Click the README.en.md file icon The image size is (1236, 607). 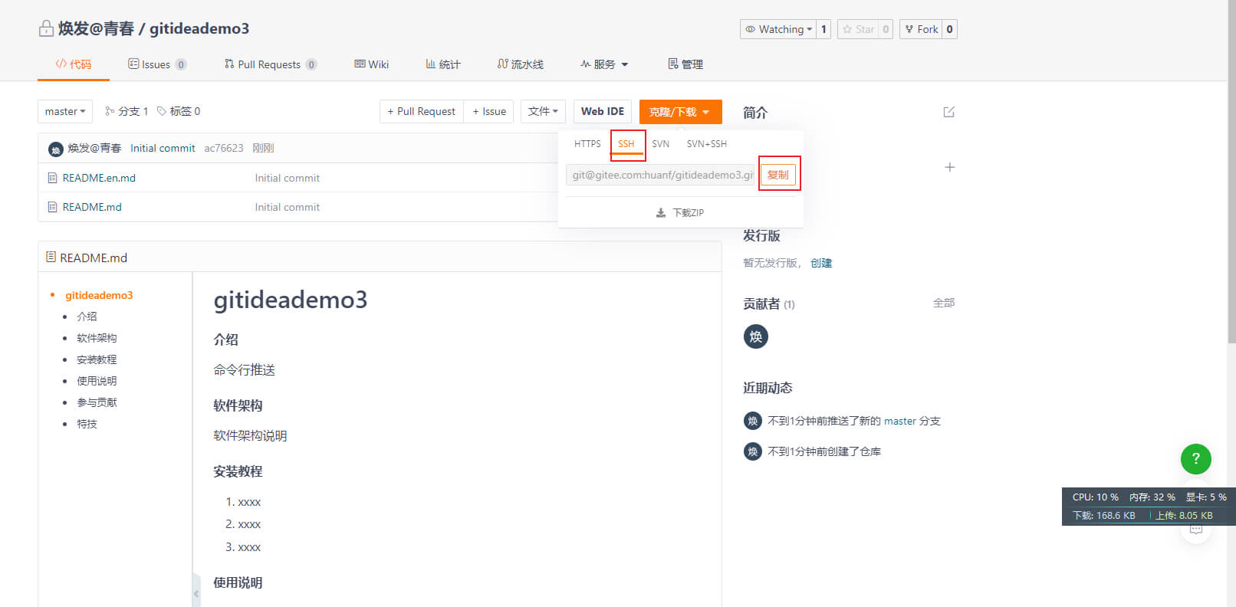point(52,178)
